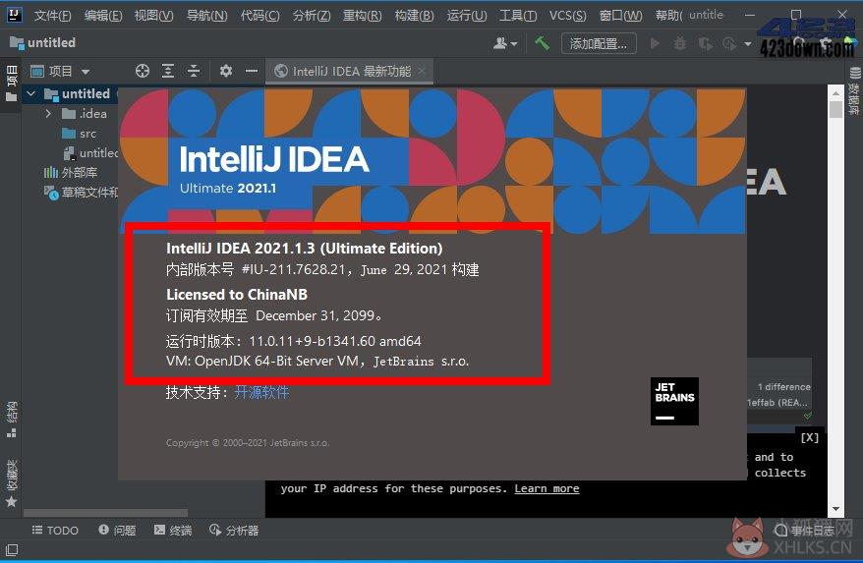Open the 终端 Terminal tool window

[173, 530]
